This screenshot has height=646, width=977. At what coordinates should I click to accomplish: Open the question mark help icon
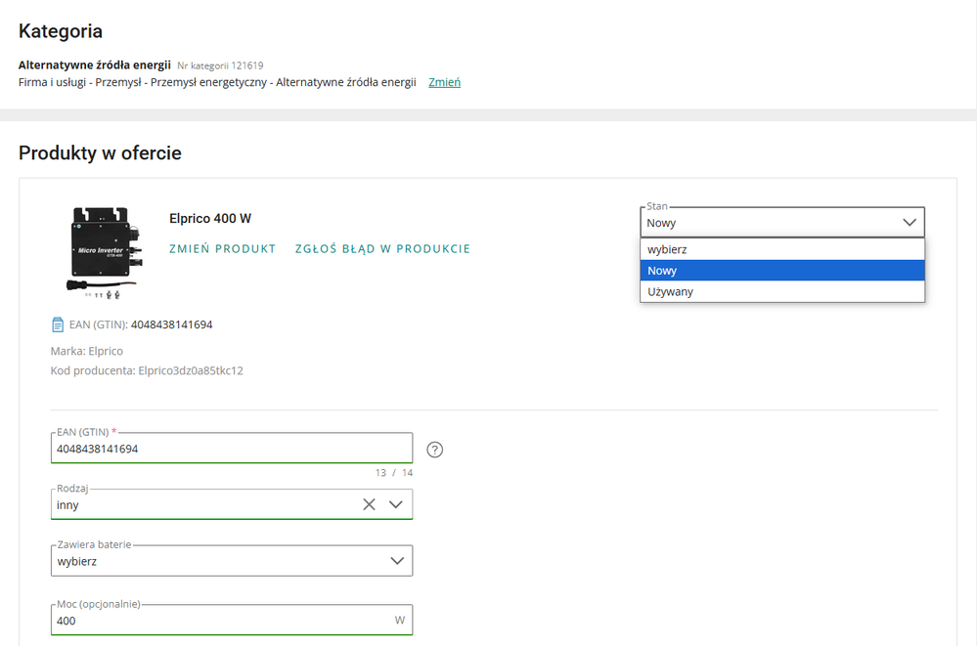[x=435, y=450]
